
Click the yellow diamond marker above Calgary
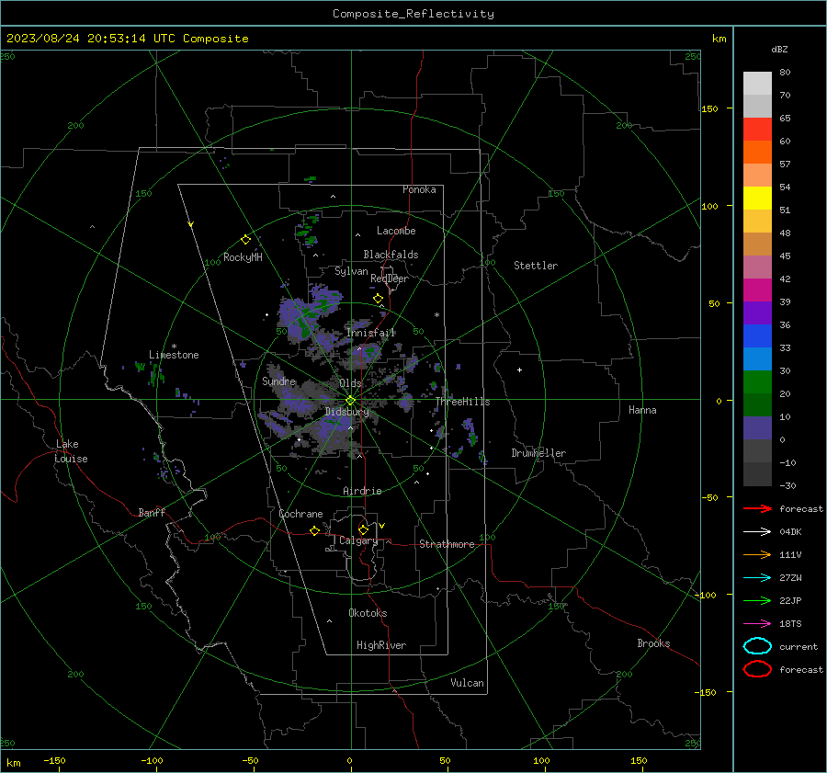[363, 529]
